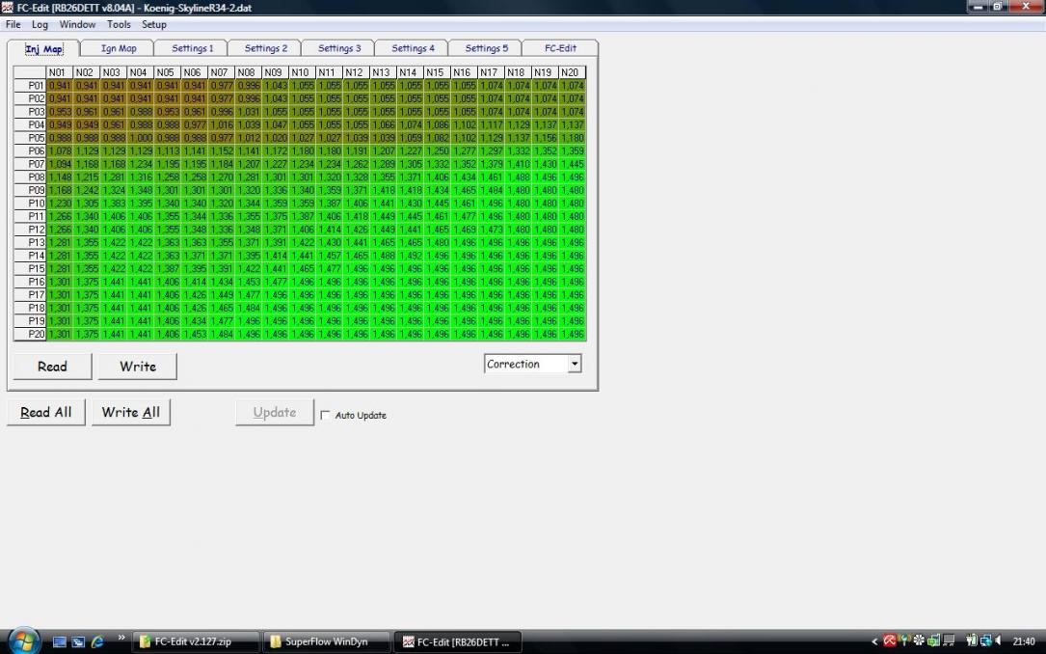
Task: Open the volume speaker tray icon
Action: [x=998, y=640]
